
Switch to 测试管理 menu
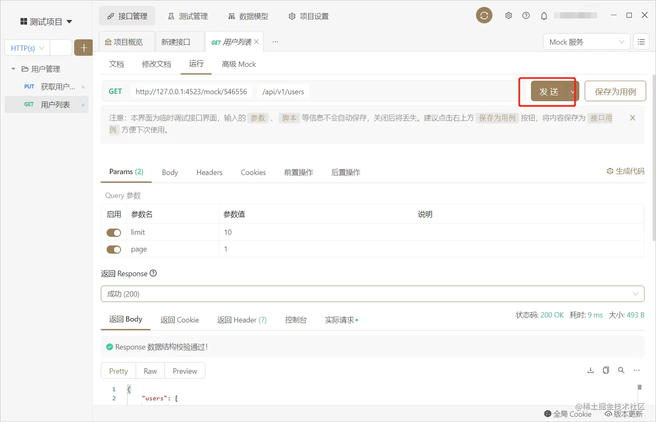click(x=188, y=16)
